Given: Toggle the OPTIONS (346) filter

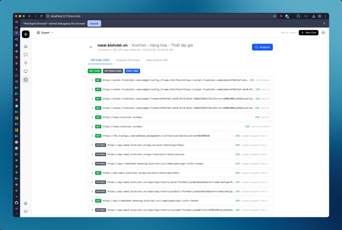Looking at the screenshot, I should click(x=113, y=71).
